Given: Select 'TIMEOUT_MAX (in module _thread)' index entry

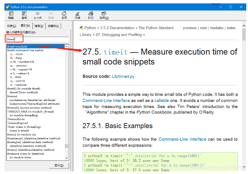Looking at the screenshot, I should tap(31, 112).
